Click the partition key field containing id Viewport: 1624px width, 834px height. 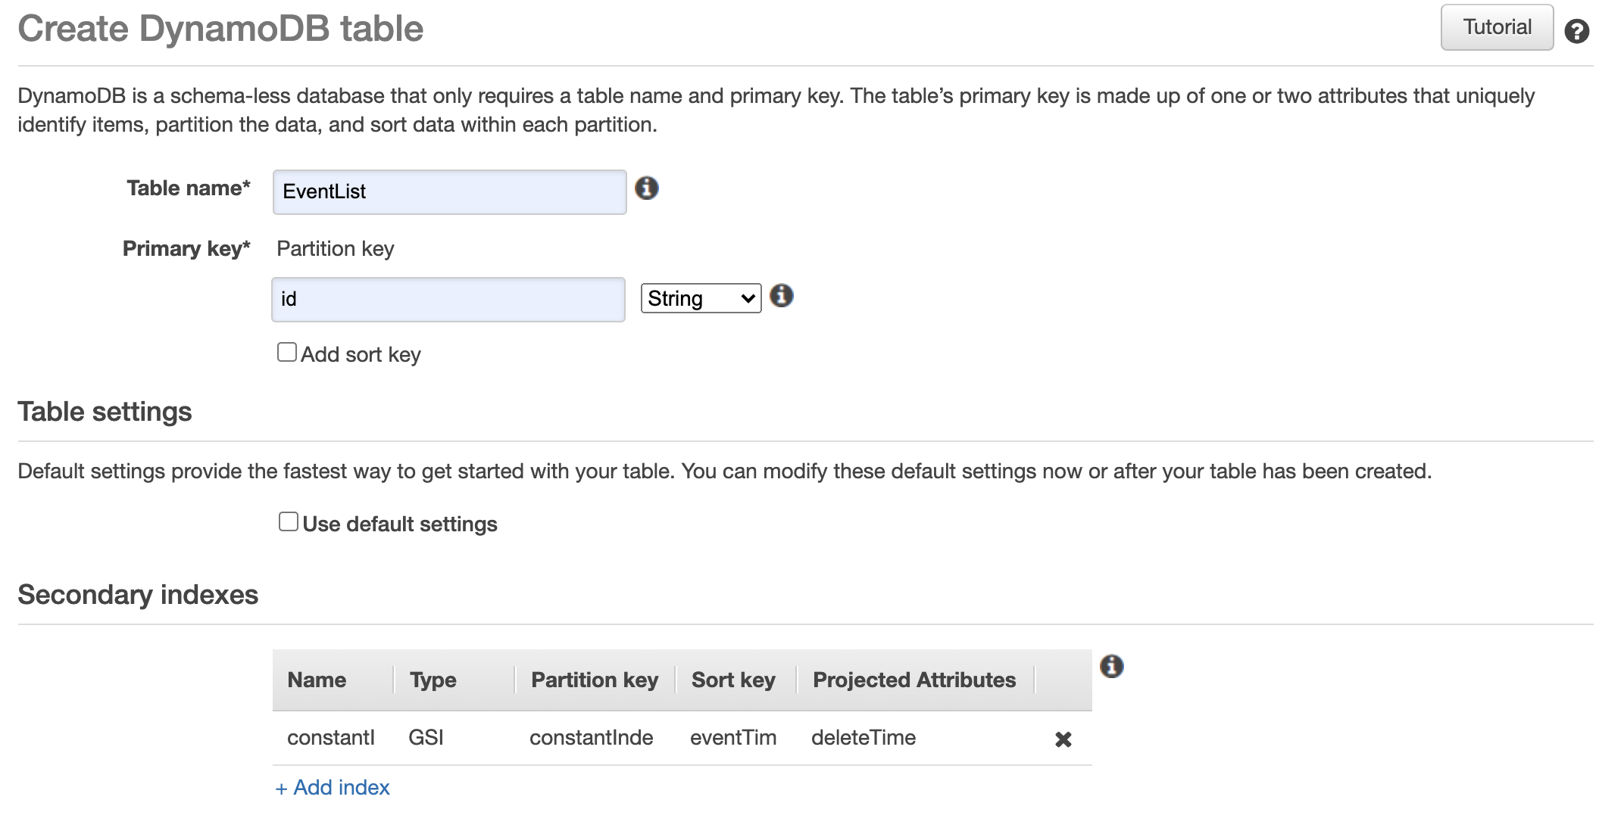tap(448, 299)
